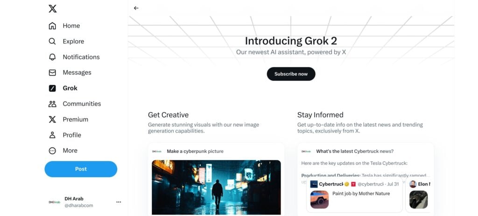Screen dimensions: 478x216
Task: Select the Grok menu label
Action: [x=70, y=88]
